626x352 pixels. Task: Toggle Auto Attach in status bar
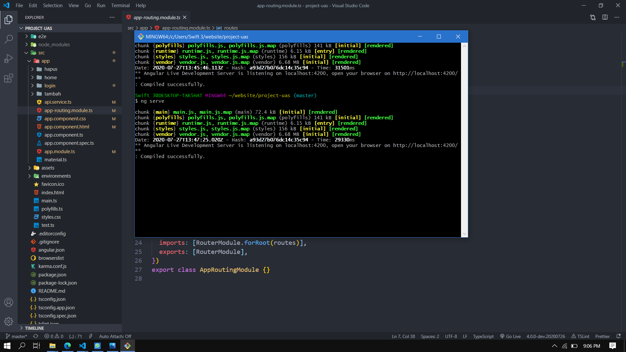[115, 336]
